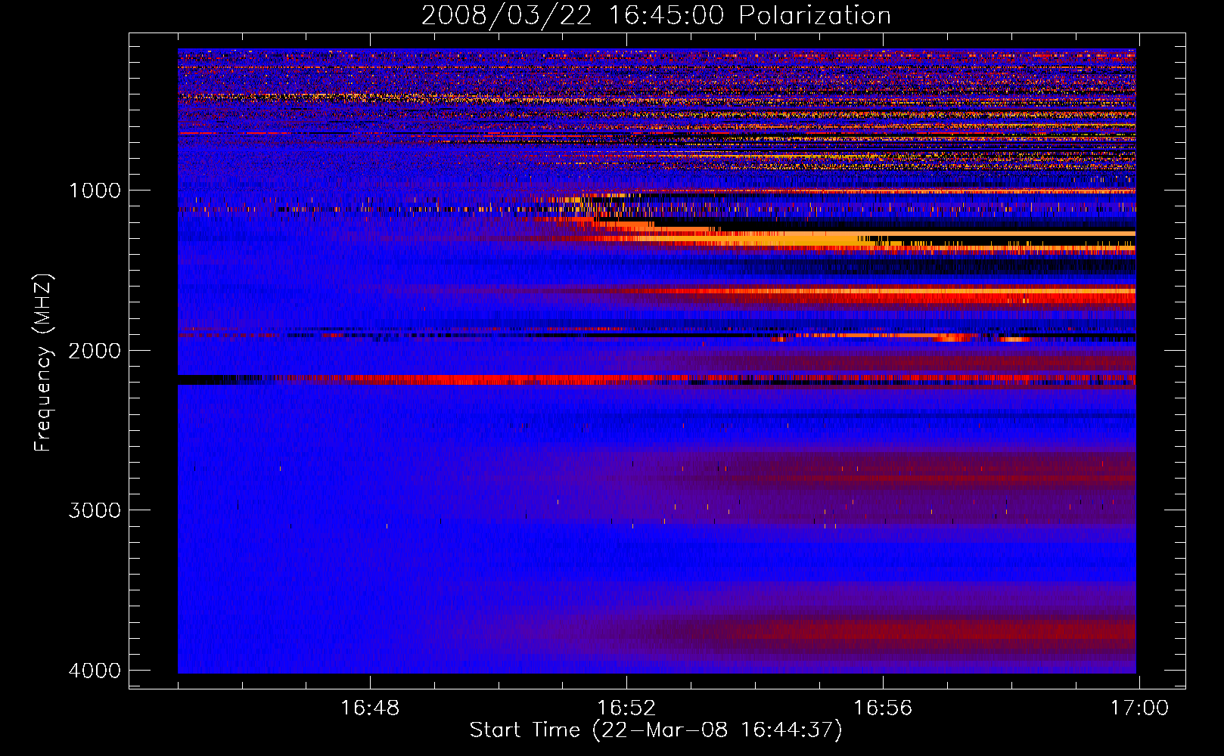The height and width of the screenshot is (756, 1224).
Task: Click the 3000 frequency tick label
Action: [95, 510]
